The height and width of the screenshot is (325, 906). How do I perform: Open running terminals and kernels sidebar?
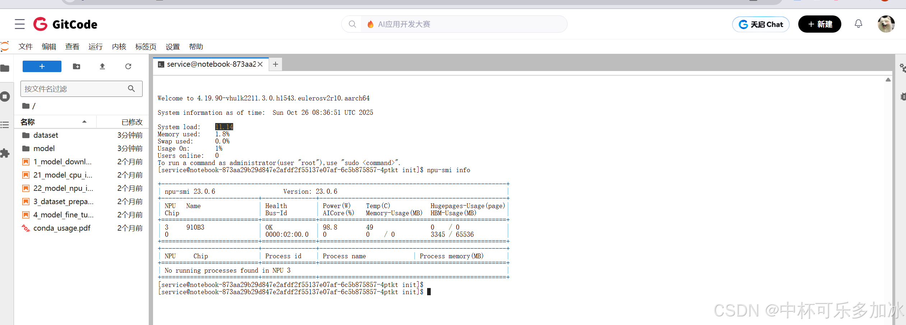pos(5,96)
